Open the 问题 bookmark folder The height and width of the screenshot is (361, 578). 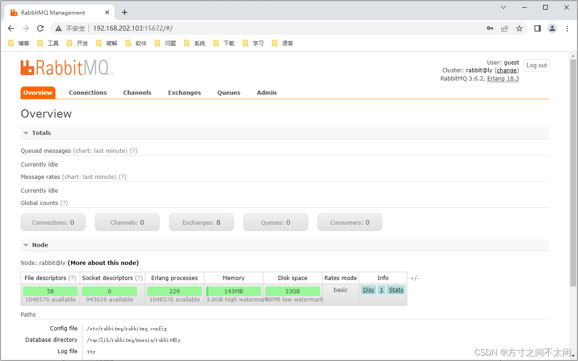(166, 43)
